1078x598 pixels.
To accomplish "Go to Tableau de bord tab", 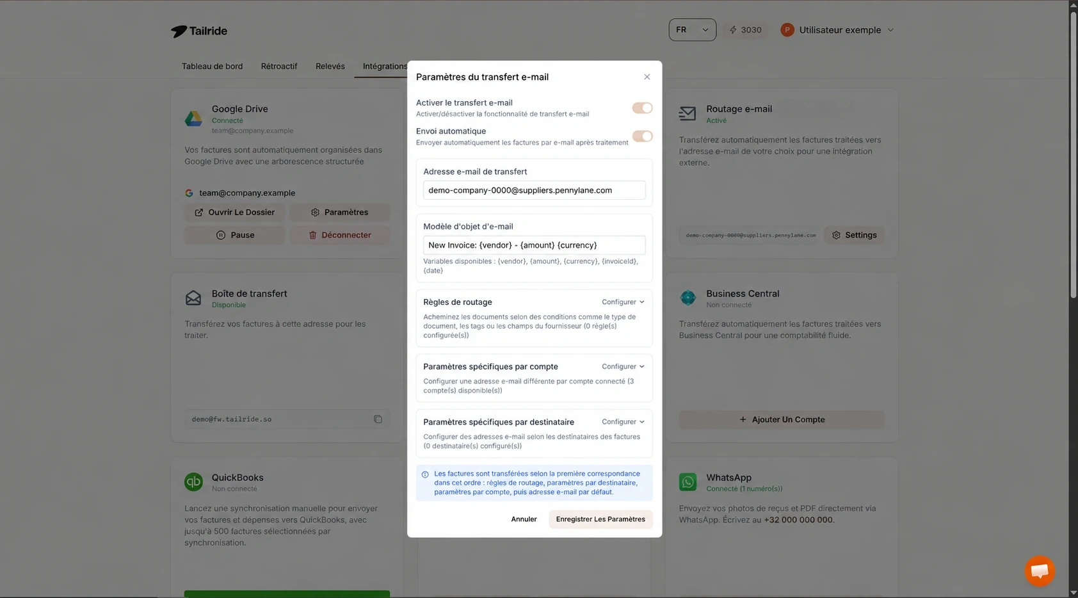I will pyautogui.click(x=212, y=67).
